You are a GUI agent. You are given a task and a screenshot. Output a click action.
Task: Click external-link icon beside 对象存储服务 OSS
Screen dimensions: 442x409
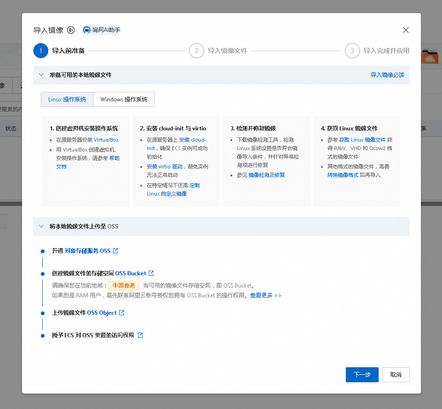click(115, 250)
